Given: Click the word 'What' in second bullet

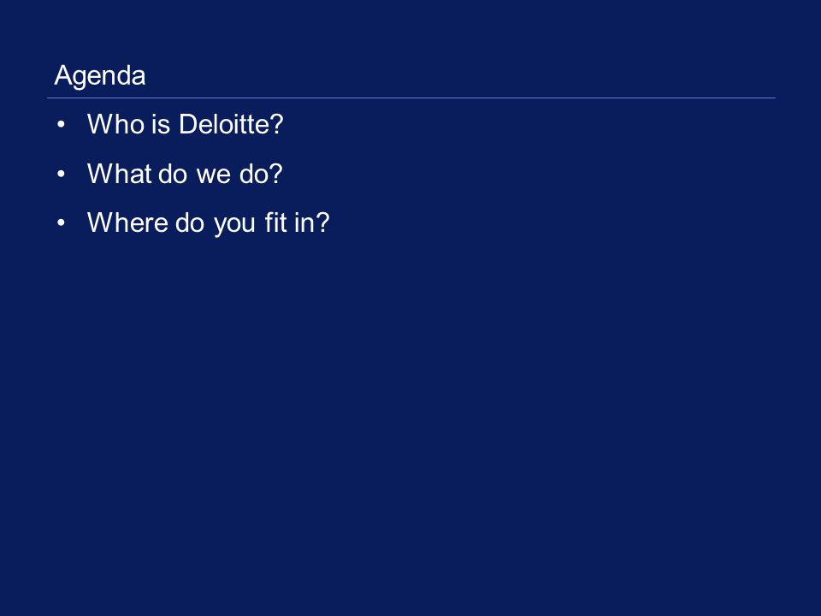Looking at the screenshot, I should (120, 174).
